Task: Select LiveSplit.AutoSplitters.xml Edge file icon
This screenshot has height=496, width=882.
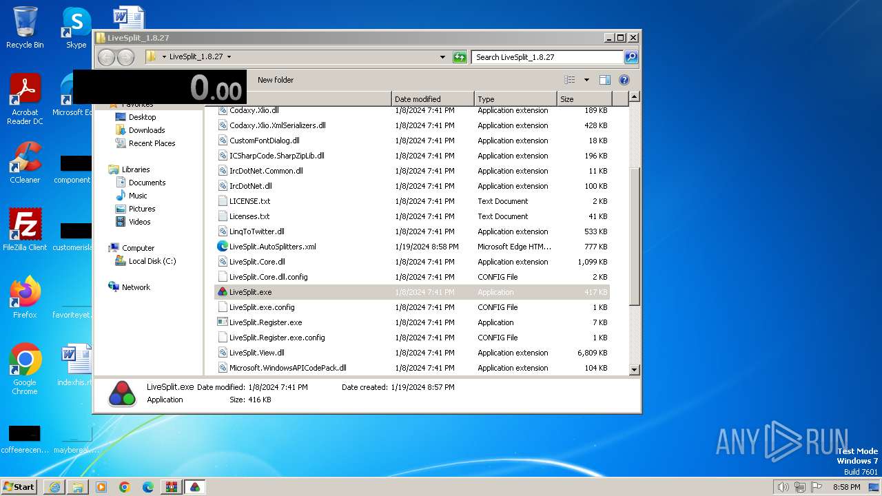Action: (x=223, y=247)
